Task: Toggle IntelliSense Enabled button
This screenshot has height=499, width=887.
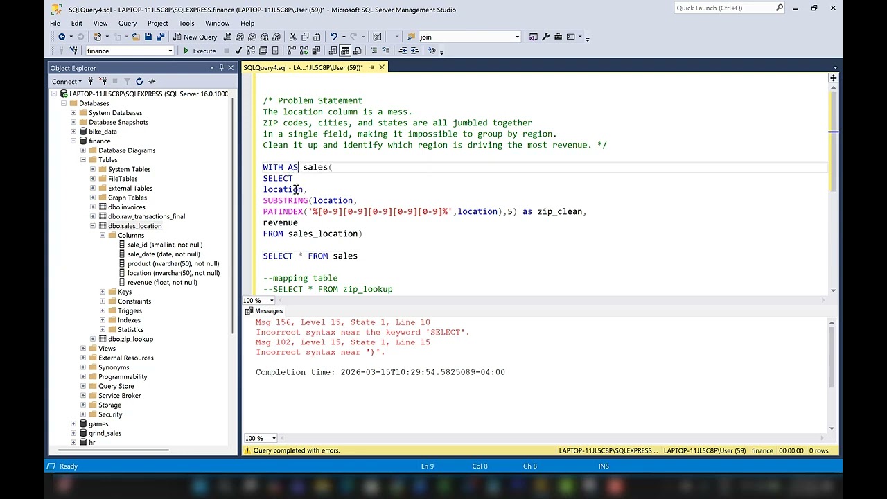Action: tap(275, 51)
